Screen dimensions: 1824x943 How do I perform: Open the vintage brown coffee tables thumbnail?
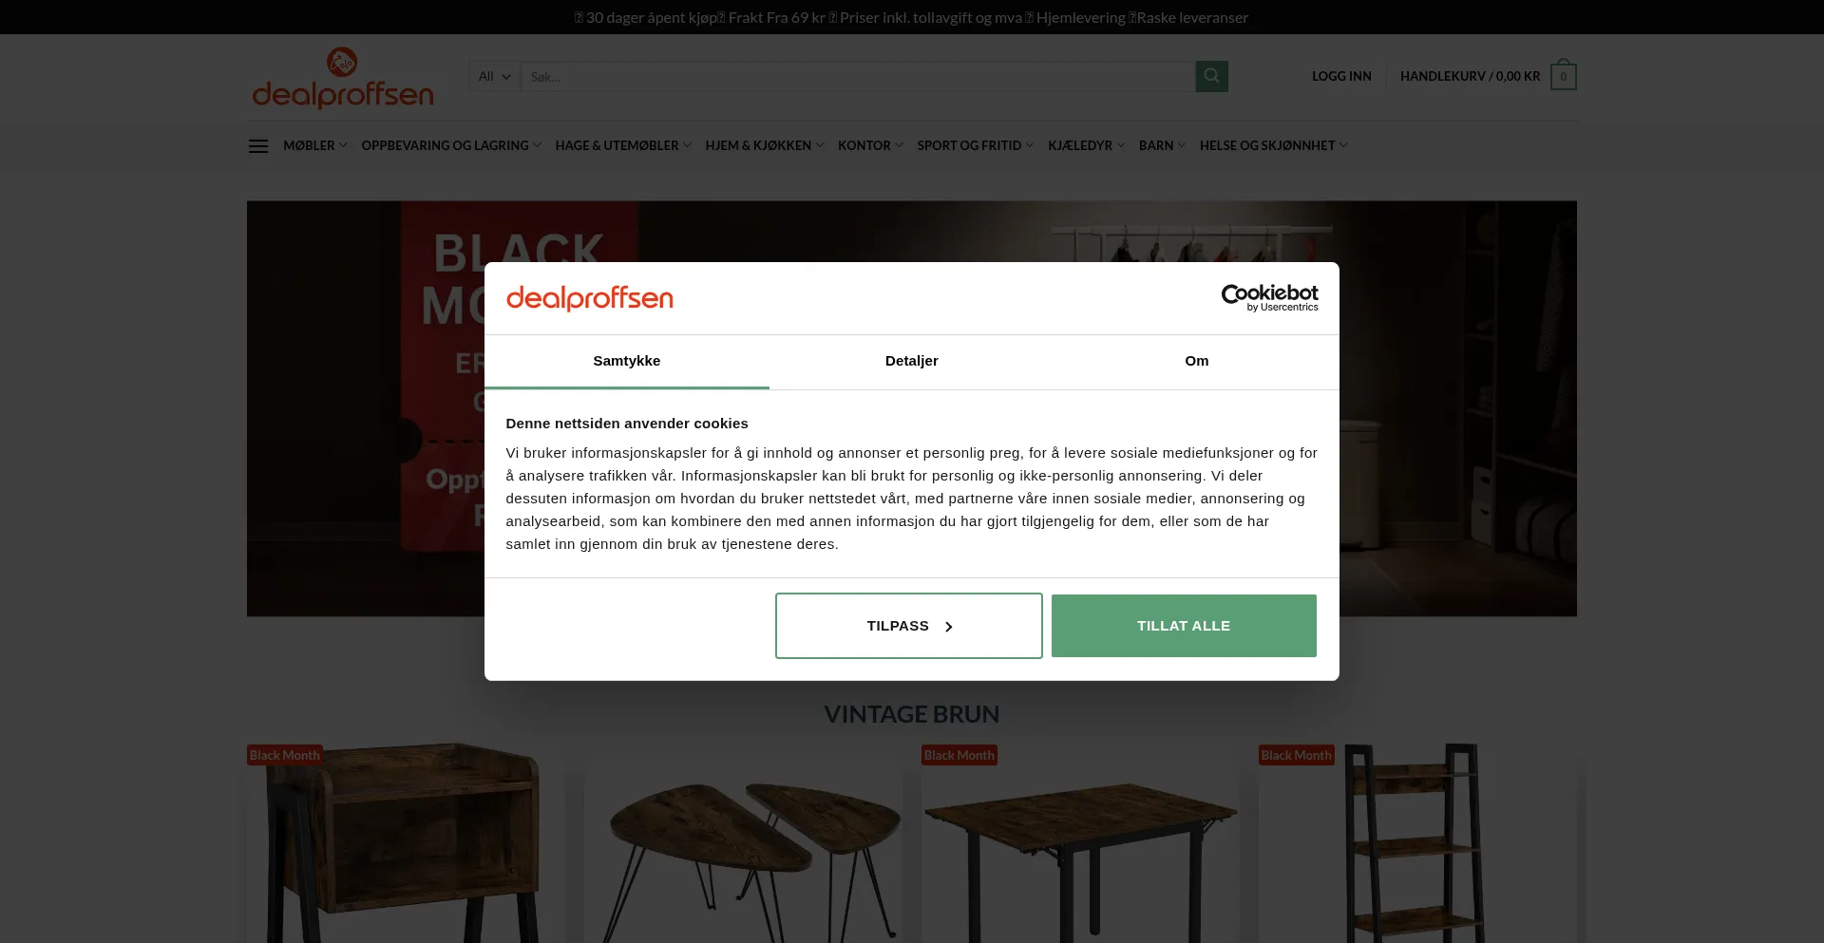(x=744, y=843)
